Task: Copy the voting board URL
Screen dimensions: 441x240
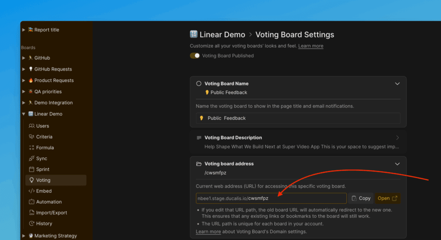Action: coord(360,198)
